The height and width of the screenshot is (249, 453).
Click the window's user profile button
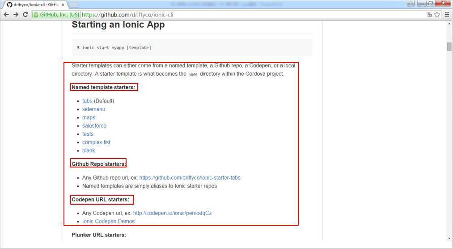[411, 4]
